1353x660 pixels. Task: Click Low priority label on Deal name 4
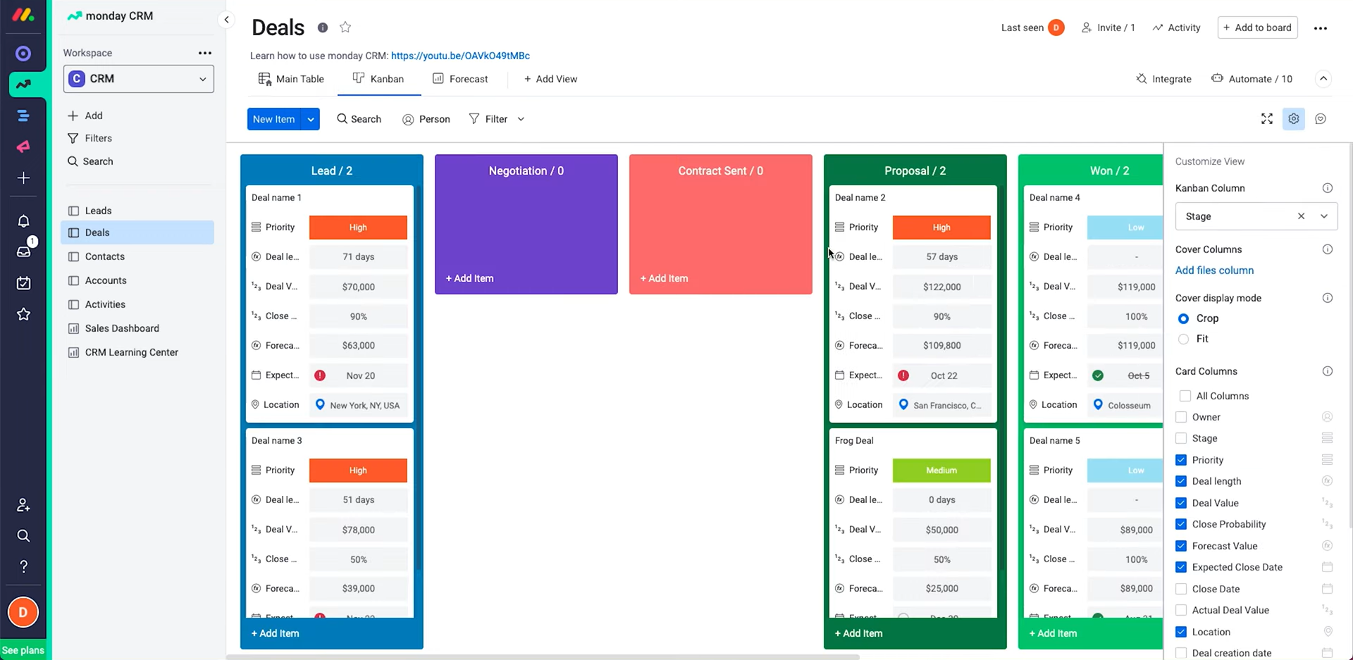pyautogui.click(x=1125, y=228)
